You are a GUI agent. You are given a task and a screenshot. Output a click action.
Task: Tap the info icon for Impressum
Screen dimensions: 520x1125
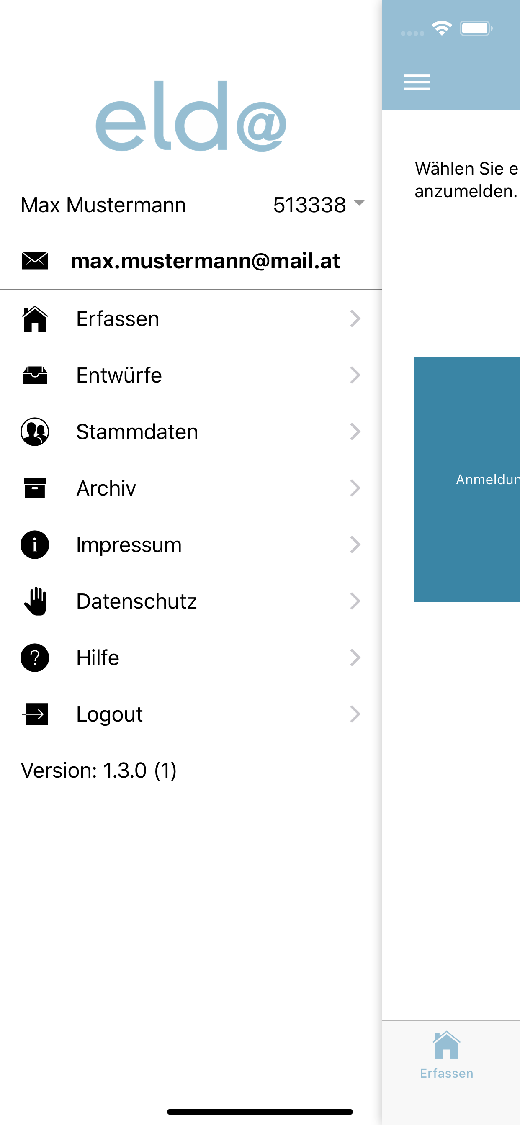[35, 545]
